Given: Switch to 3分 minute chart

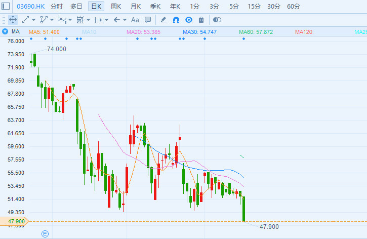Looking at the screenshot, I should pos(214,7).
